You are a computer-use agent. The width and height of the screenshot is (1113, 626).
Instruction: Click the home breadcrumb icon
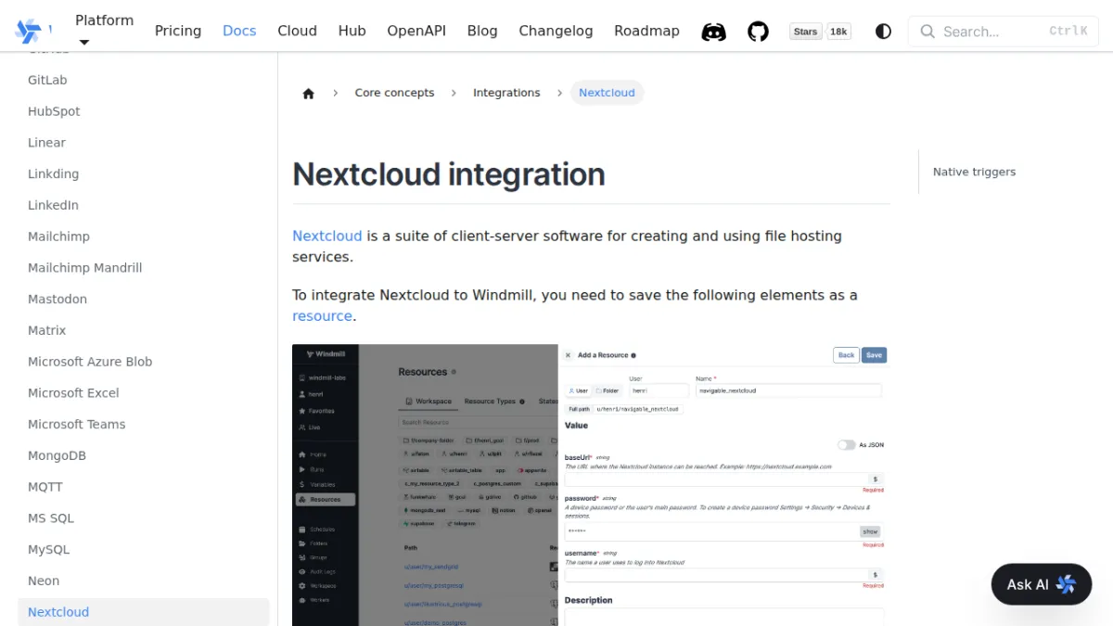pyautogui.click(x=309, y=93)
